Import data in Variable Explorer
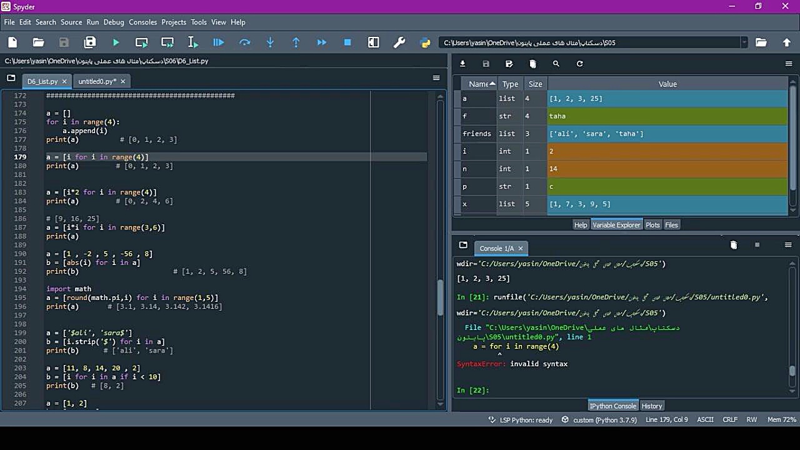The image size is (800, 450). pyautogui.click(x=462, y=64)
